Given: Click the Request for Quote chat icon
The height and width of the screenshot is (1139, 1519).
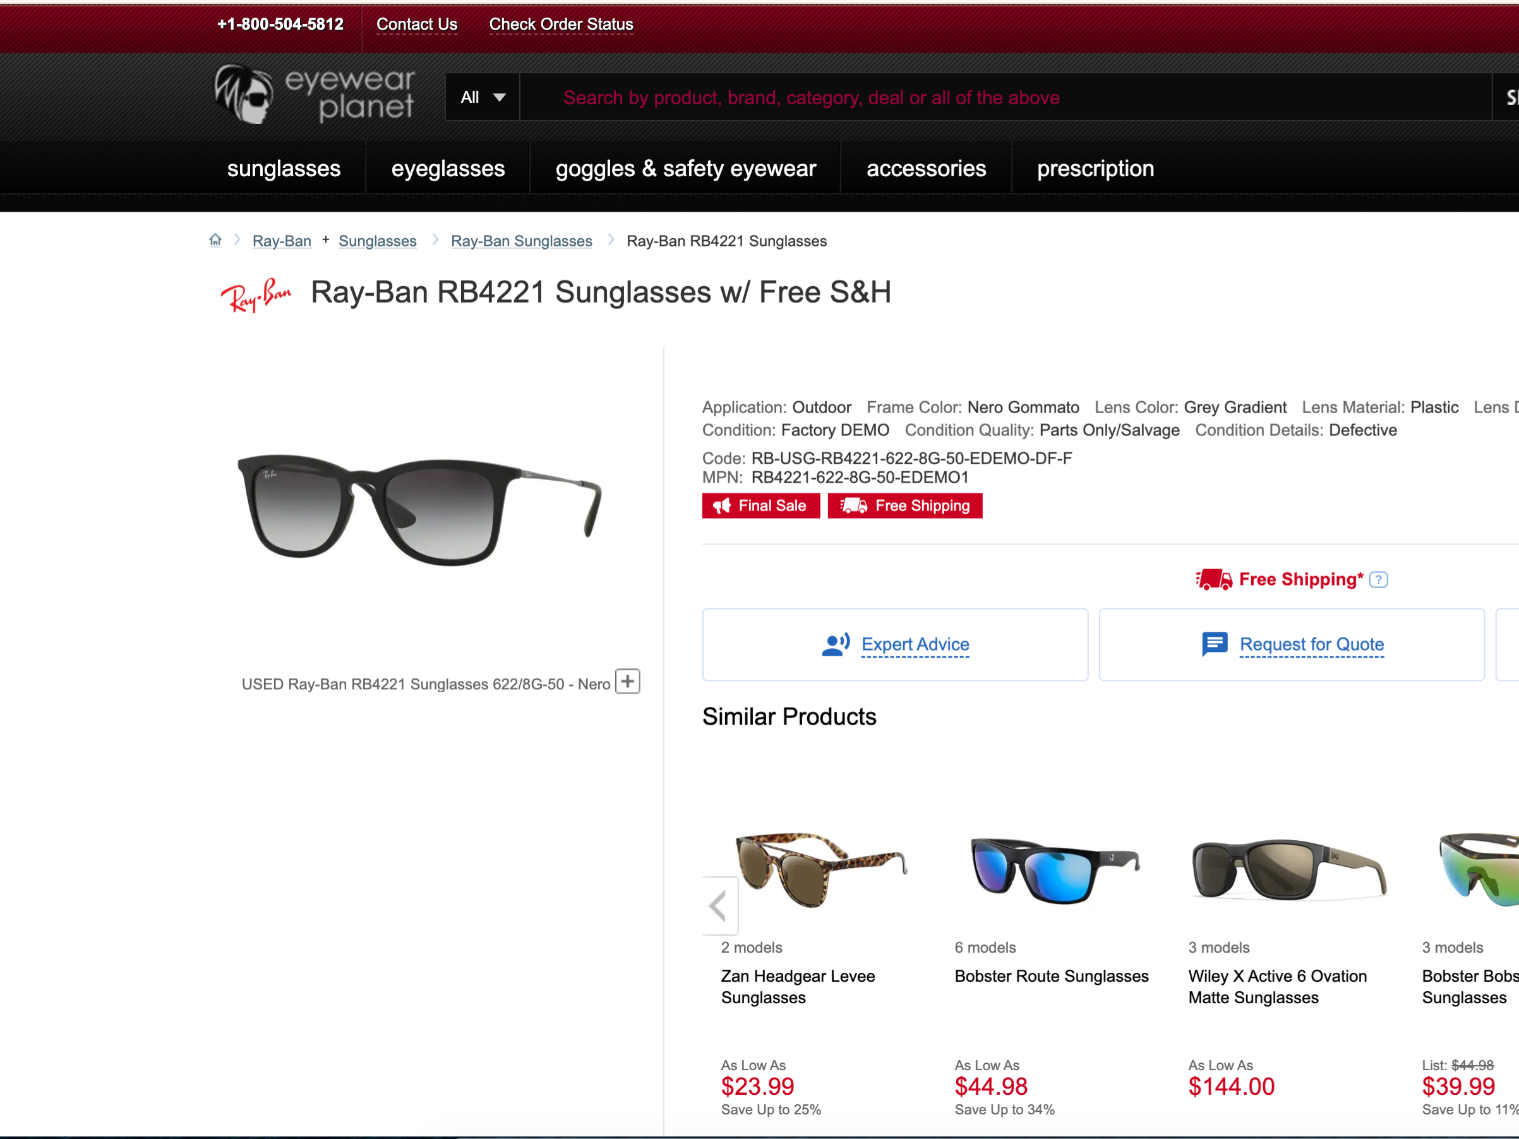Looking at the screenshot, I should pyautogui.click(x=1215, y=644).
